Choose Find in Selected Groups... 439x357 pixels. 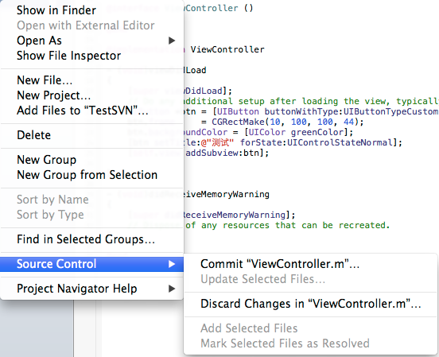click(91, 239)
